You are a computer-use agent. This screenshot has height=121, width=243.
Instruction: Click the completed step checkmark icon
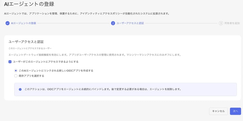(x=7, y=23)
